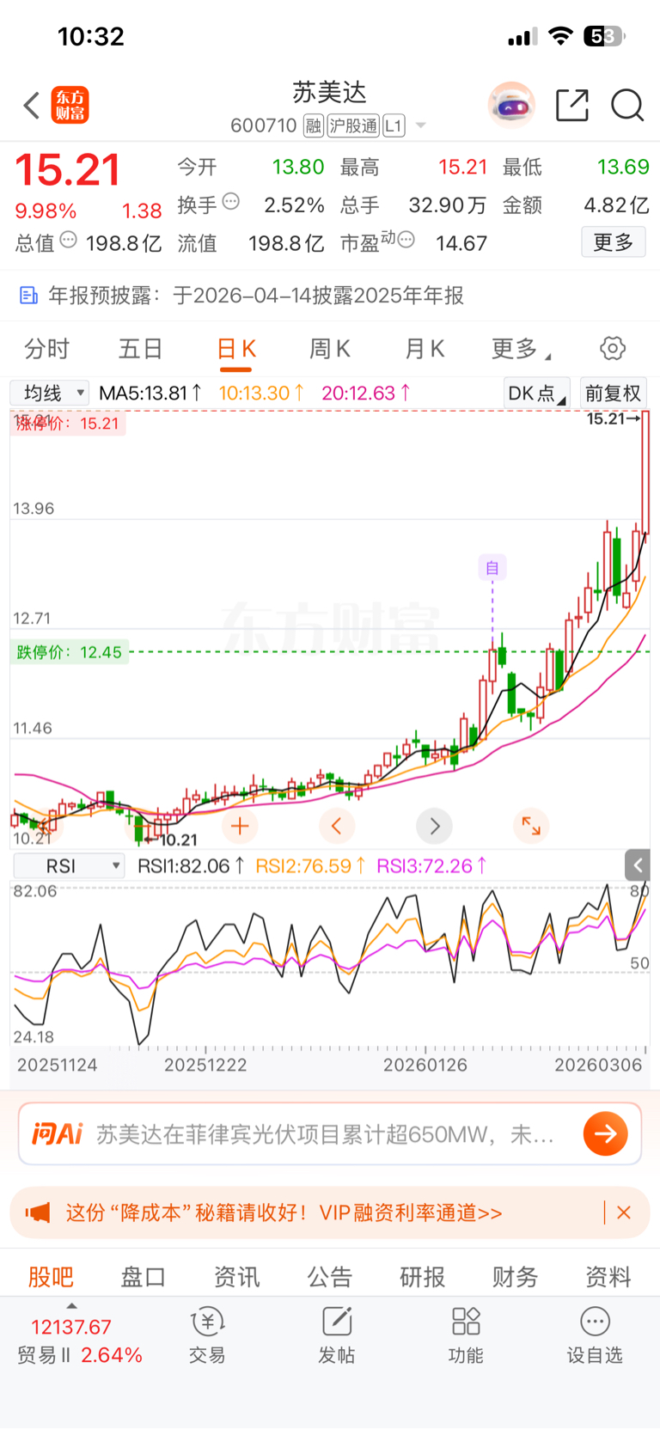Tap 涨停价: 15.21 label
660x1429 pixels.
point(68,424)
